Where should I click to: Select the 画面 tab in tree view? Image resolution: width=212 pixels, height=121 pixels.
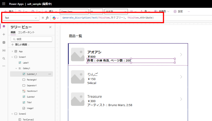coord(13,33)
